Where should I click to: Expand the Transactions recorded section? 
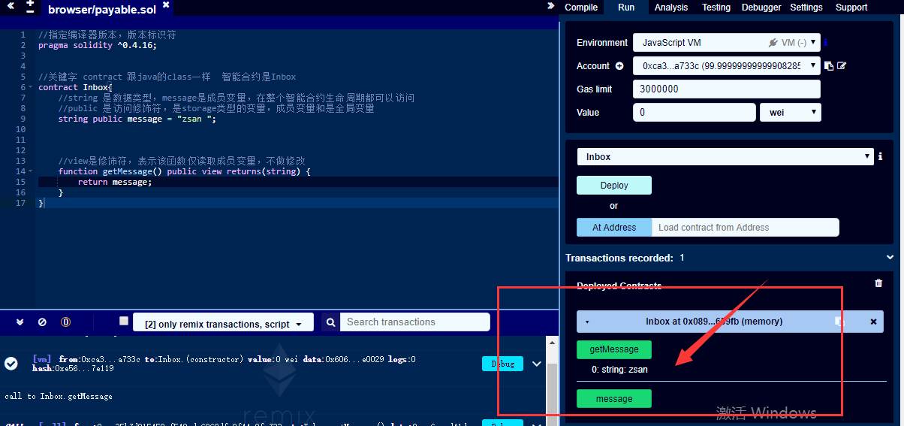click(x=890, y=258)
